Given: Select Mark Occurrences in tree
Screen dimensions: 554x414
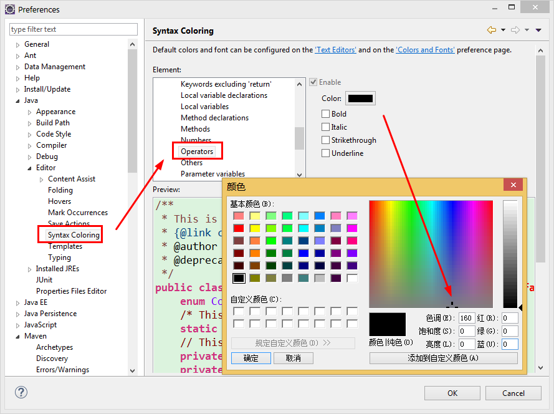Looking at the screenshot, I should pyautogui.click(x=78, y=213).
